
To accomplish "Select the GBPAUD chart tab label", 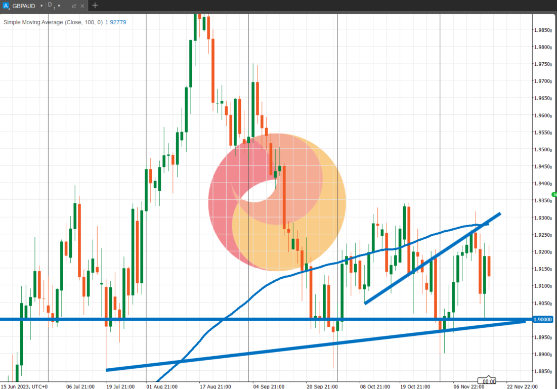I will 23,6.
